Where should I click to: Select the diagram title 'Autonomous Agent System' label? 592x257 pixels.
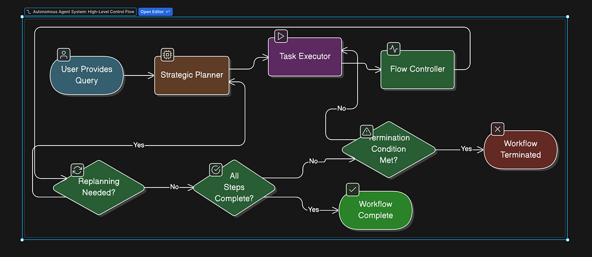[x=83, y=11]
